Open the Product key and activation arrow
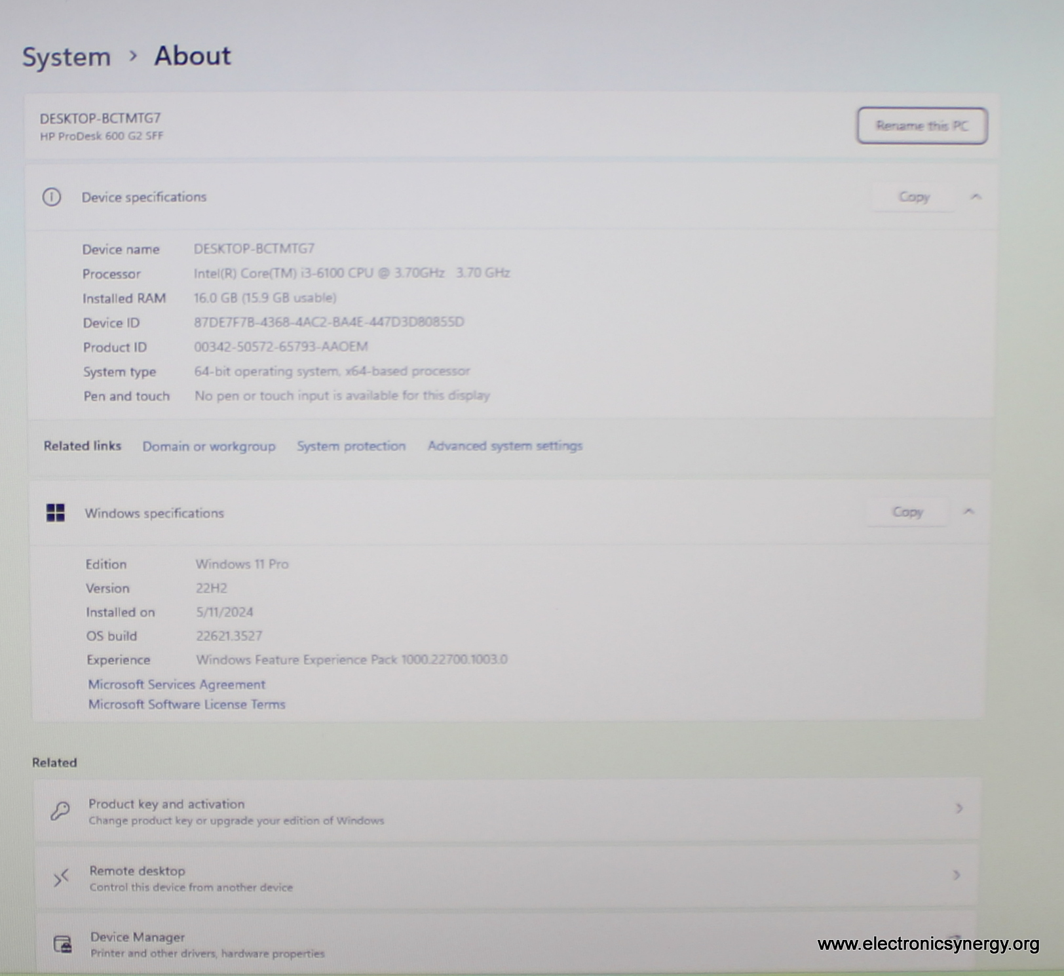Viewport: 1064px width, 976px height. [959, 808]
